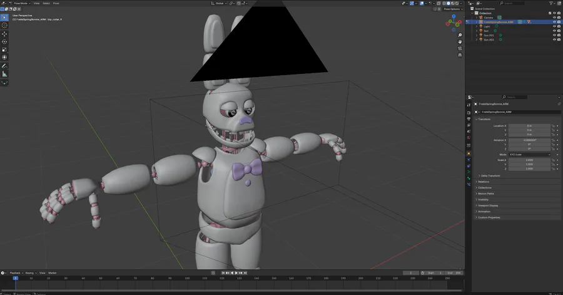This screenshot has height=295, width=563.
Task: Open rotation Mode XYZ Euler dropdown
Action: (x=529, y=155)
